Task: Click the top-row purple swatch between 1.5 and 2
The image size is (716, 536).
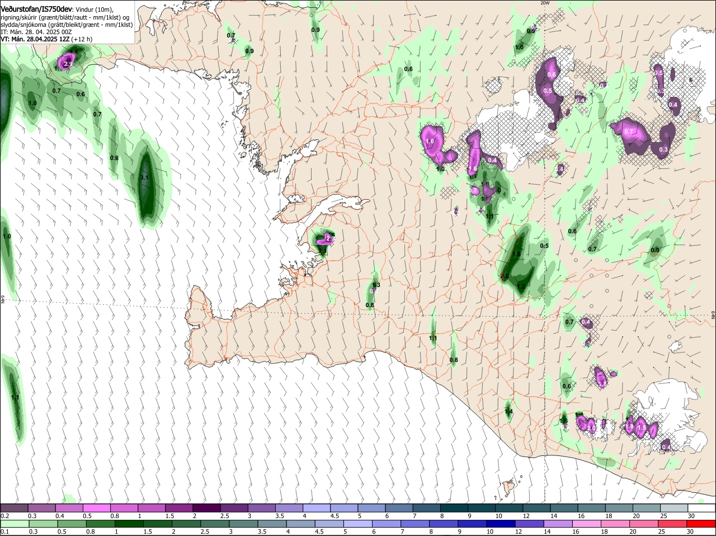Action: (180, 508)
